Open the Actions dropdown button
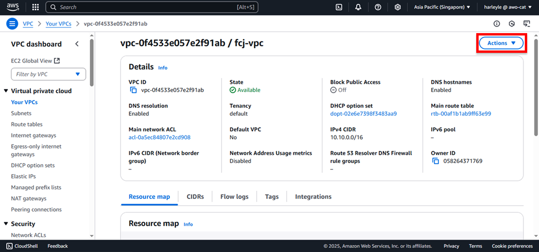The height and width of the screenshot is (252, 539). tap(501, 43)
